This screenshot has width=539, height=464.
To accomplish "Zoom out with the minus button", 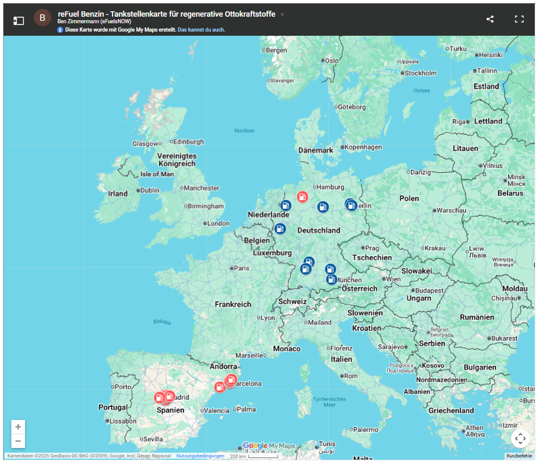I will pos(18,441).
